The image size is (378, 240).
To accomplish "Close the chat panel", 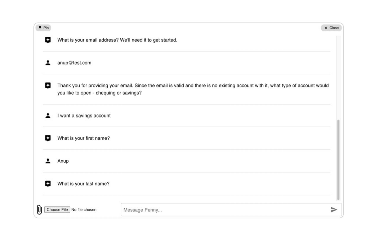I will (x=331, y=28).
